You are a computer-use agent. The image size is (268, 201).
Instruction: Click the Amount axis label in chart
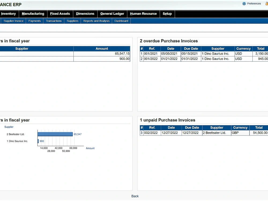coord(90,148)
